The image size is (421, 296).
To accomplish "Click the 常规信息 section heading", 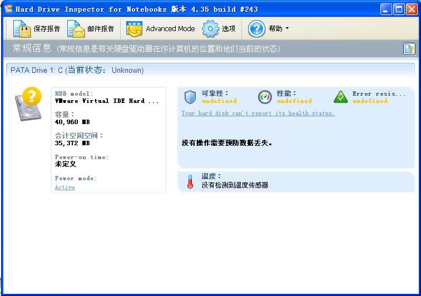I will click(x=32, y=48).
